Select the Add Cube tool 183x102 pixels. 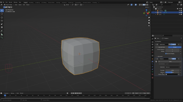[x=2, y=38]
